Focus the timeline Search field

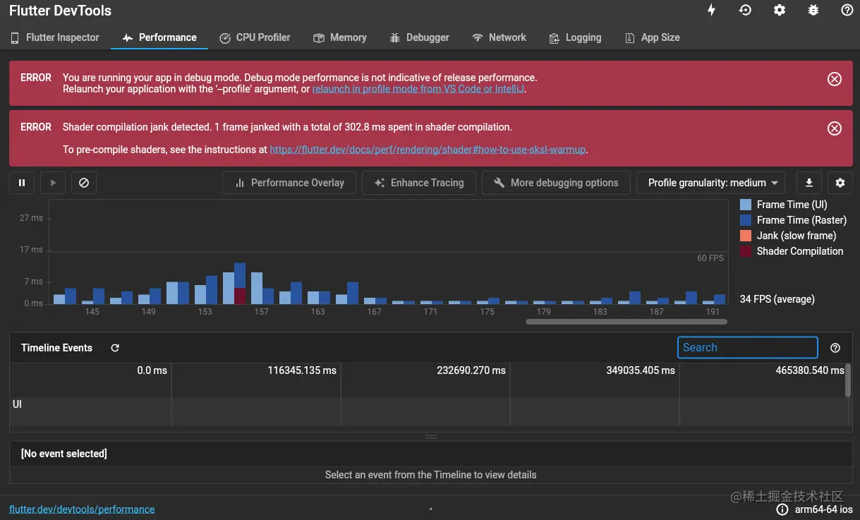pos(748,347)
